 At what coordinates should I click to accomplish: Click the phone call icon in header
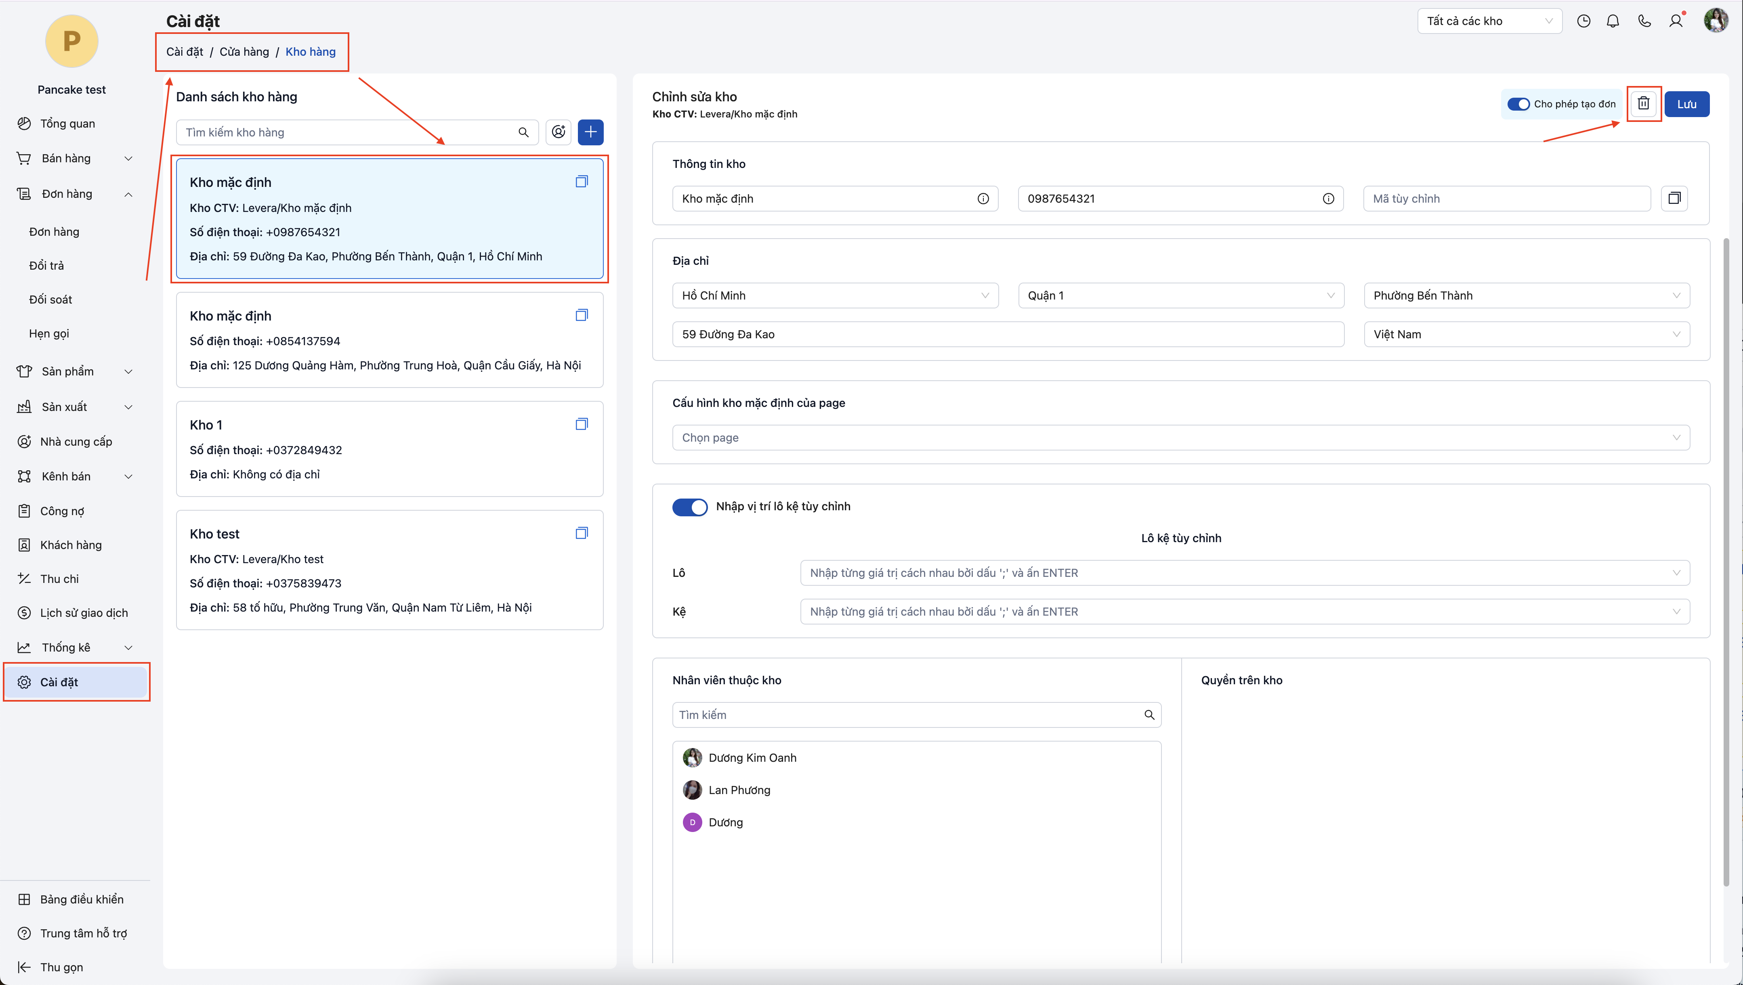pyautogui.click(x=1644, y=21)
